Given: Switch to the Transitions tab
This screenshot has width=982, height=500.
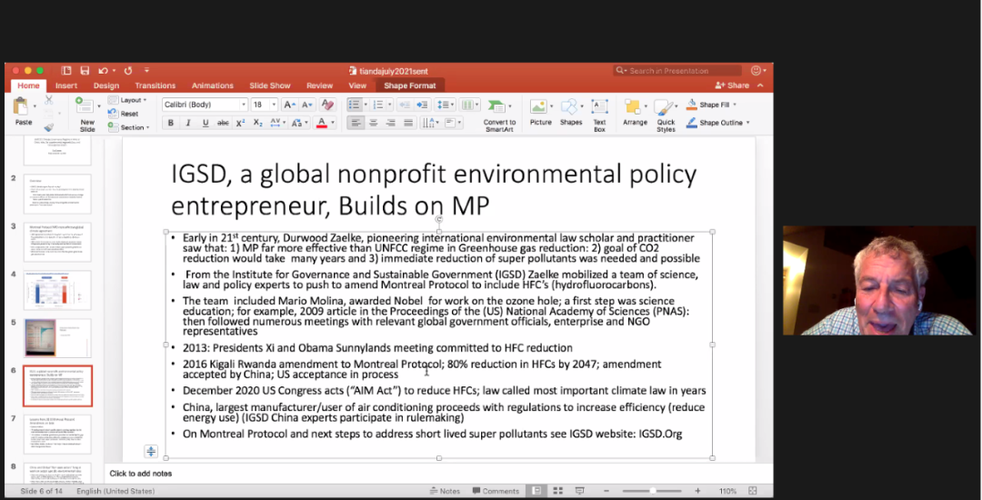Looking at the screenshot, I should click(155, 85).
